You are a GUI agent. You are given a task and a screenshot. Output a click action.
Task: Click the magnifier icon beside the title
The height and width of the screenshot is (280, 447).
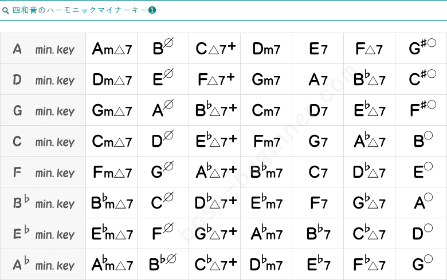coord(6,10)
